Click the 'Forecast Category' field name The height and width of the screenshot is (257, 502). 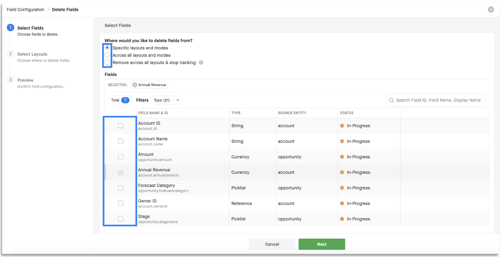[x=157, y=185]
